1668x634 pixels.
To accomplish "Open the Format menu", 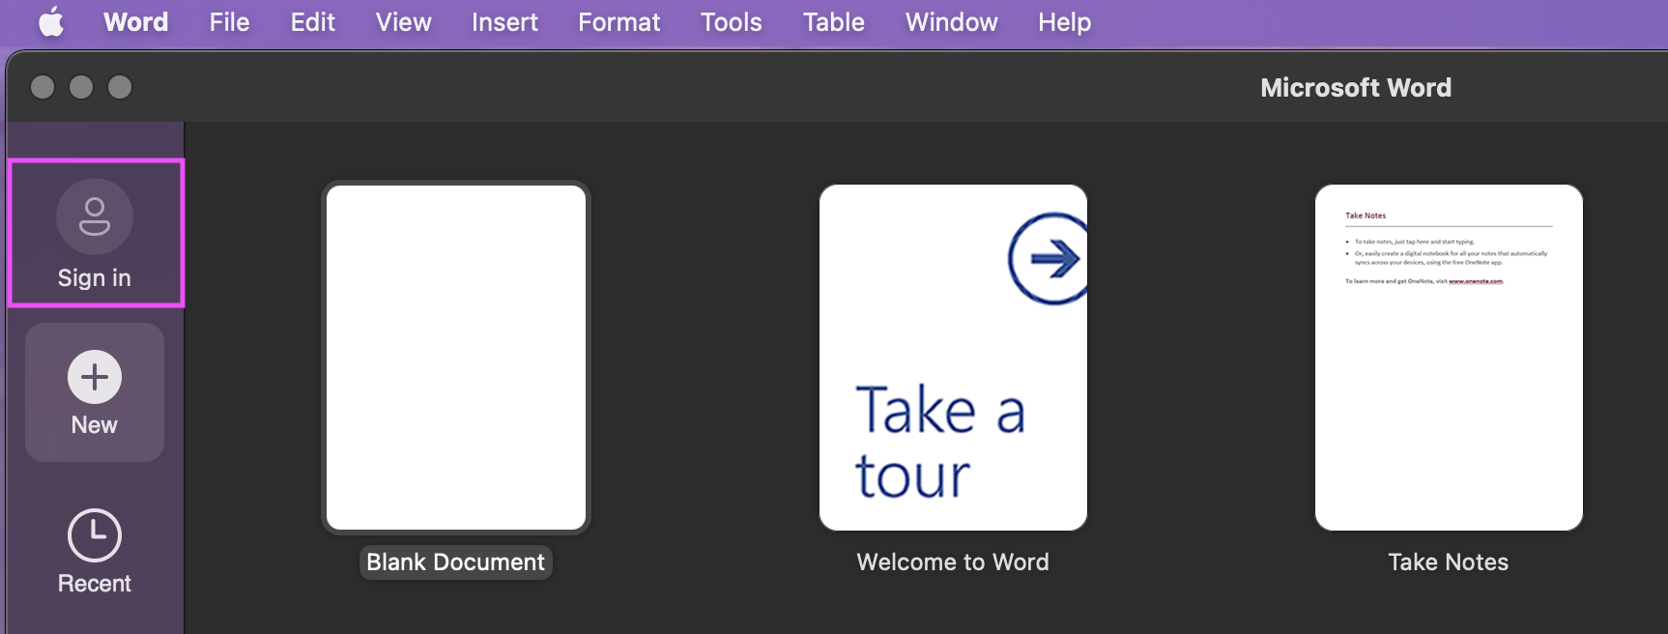I will coord(618,21).
